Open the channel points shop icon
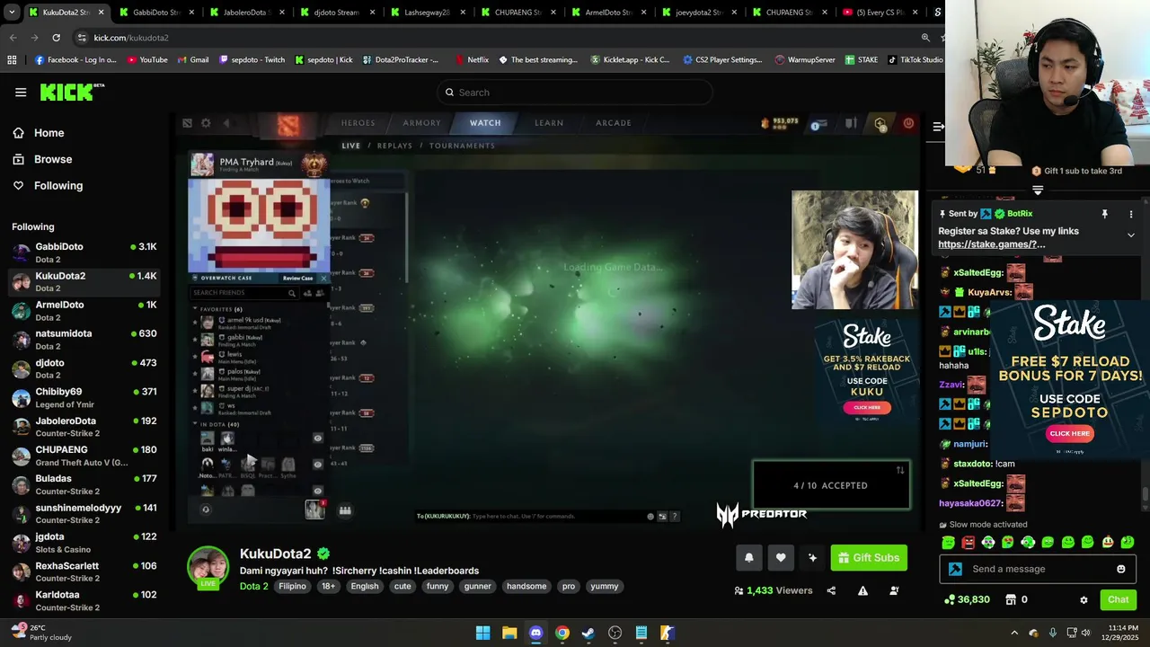 (1011, 599)
